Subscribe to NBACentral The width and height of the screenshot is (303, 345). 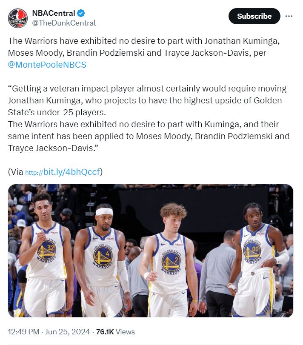(x=254, y=16)
